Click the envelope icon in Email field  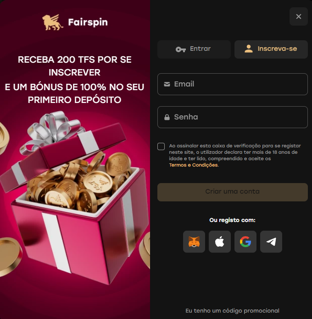pyautogui.click(x=167, y=84)
